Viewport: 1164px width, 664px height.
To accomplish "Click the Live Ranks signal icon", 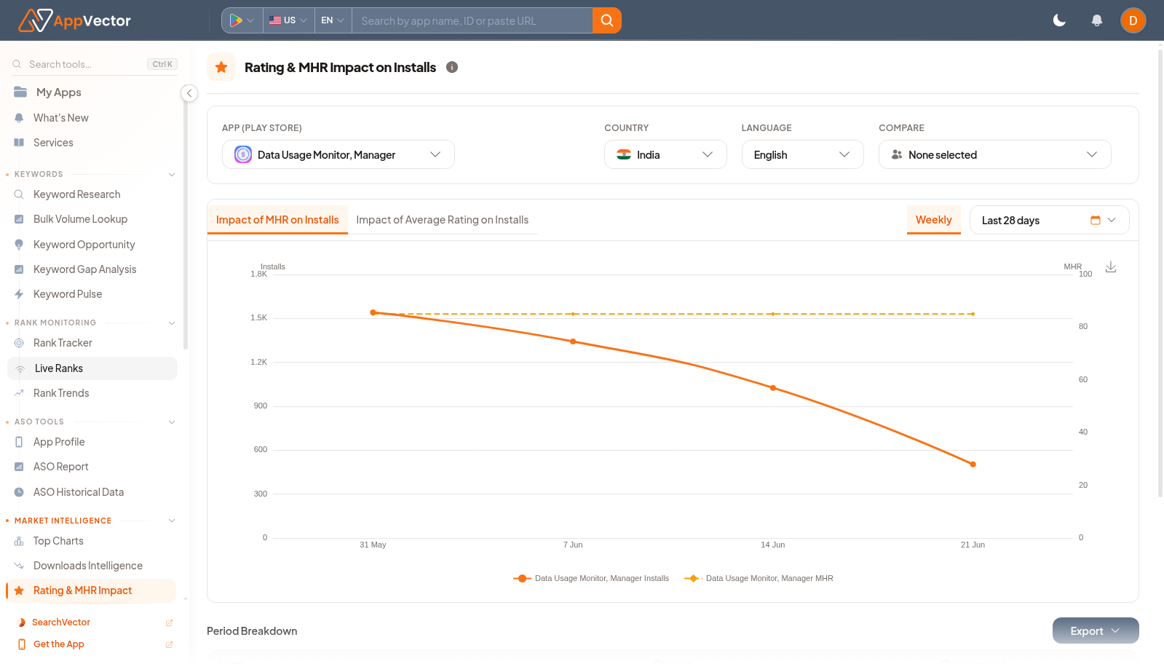I will point(20,368).
